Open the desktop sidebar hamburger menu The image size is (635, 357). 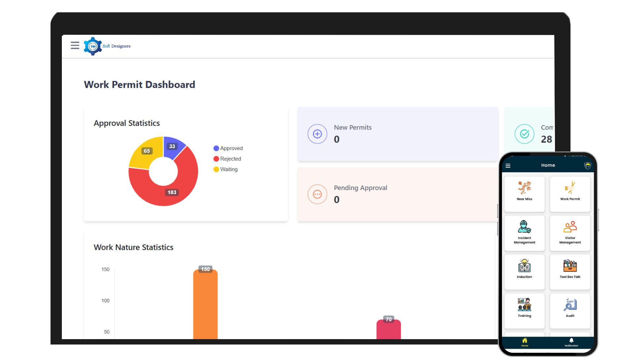pyautogui.click(x=75, y=45)
